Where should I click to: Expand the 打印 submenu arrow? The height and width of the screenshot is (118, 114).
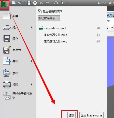coord(32,84)
